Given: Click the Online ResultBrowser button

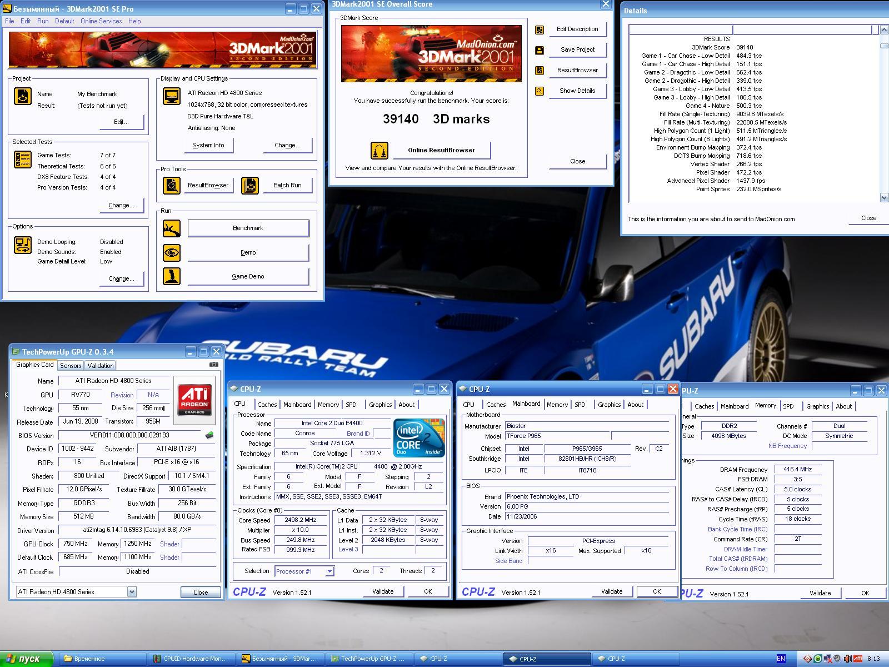Looking at the screenshot, I should (442, 150).
